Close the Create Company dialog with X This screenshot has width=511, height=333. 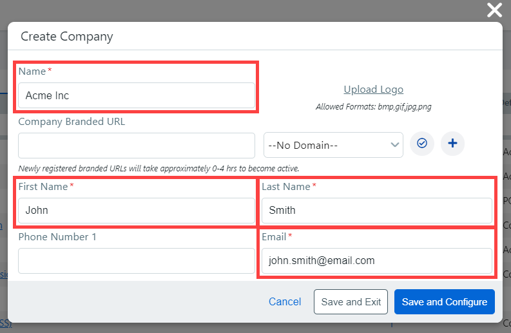(494, 10)
